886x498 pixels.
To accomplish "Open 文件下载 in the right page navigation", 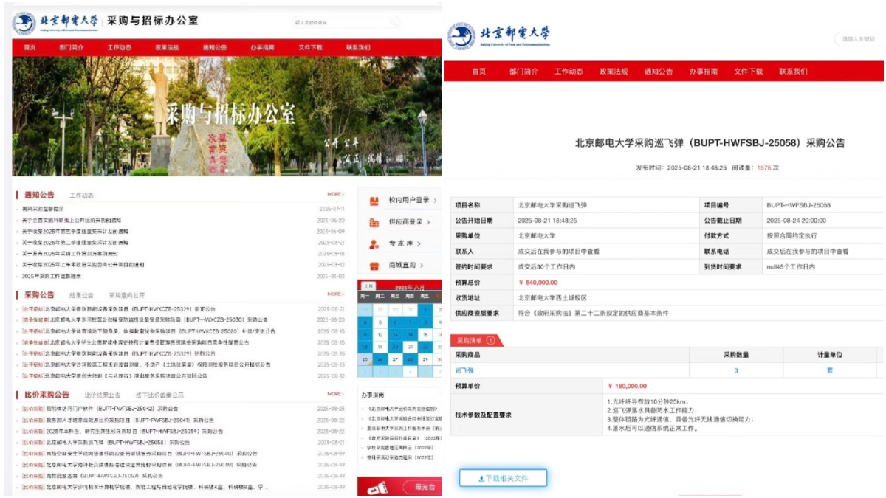I will (748, 72).
